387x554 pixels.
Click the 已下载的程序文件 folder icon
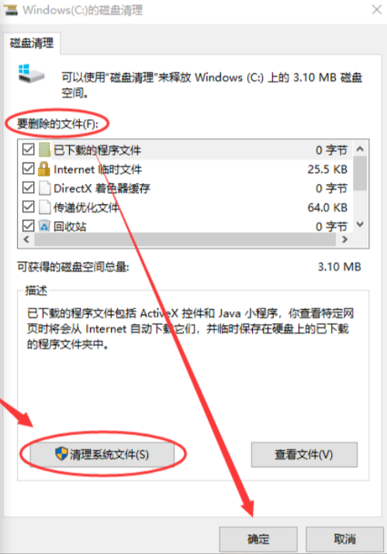(44, 150)
